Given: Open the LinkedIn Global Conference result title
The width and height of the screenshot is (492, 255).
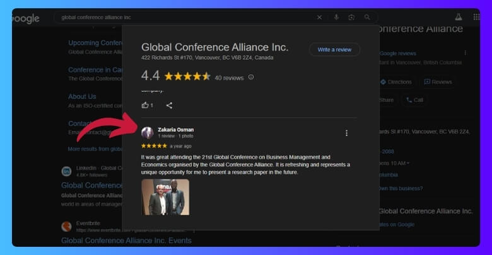Looking at the screenshot, I should coord(91,185).
